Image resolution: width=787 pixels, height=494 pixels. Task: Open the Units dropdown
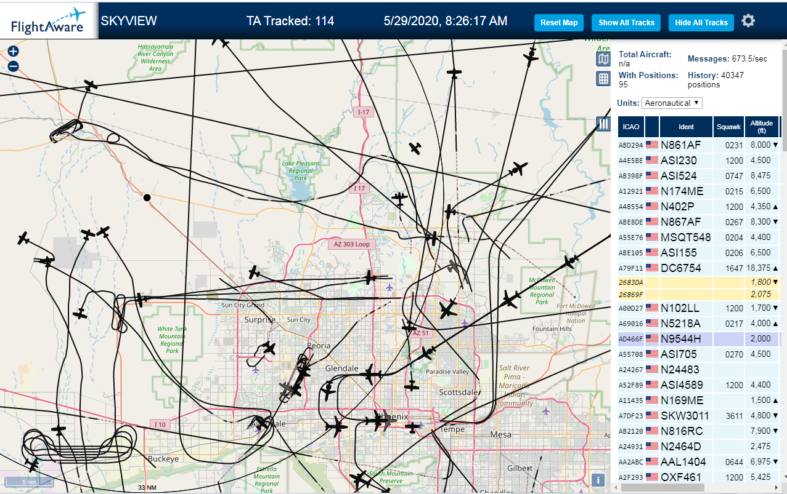(672, 103)
